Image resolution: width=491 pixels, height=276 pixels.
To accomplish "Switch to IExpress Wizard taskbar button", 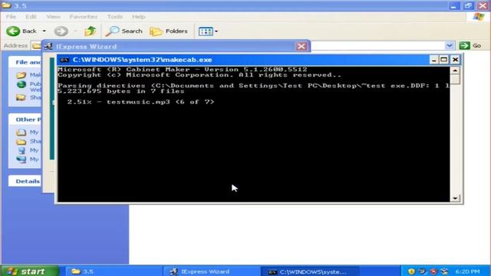I will point(212,271).
